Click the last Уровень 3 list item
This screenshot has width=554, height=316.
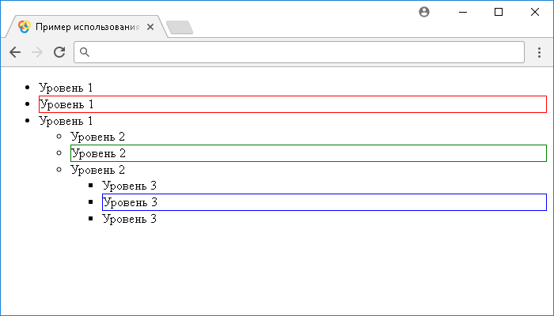pos(129,219)
